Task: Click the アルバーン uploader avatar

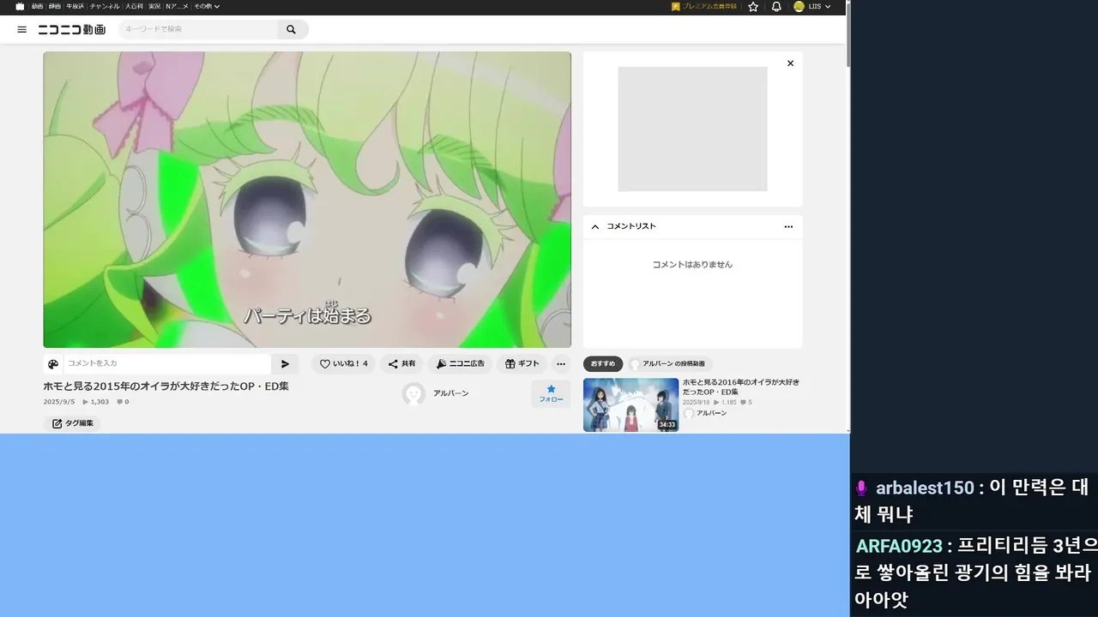Action: pyautogui.click(x=413, y=393)
